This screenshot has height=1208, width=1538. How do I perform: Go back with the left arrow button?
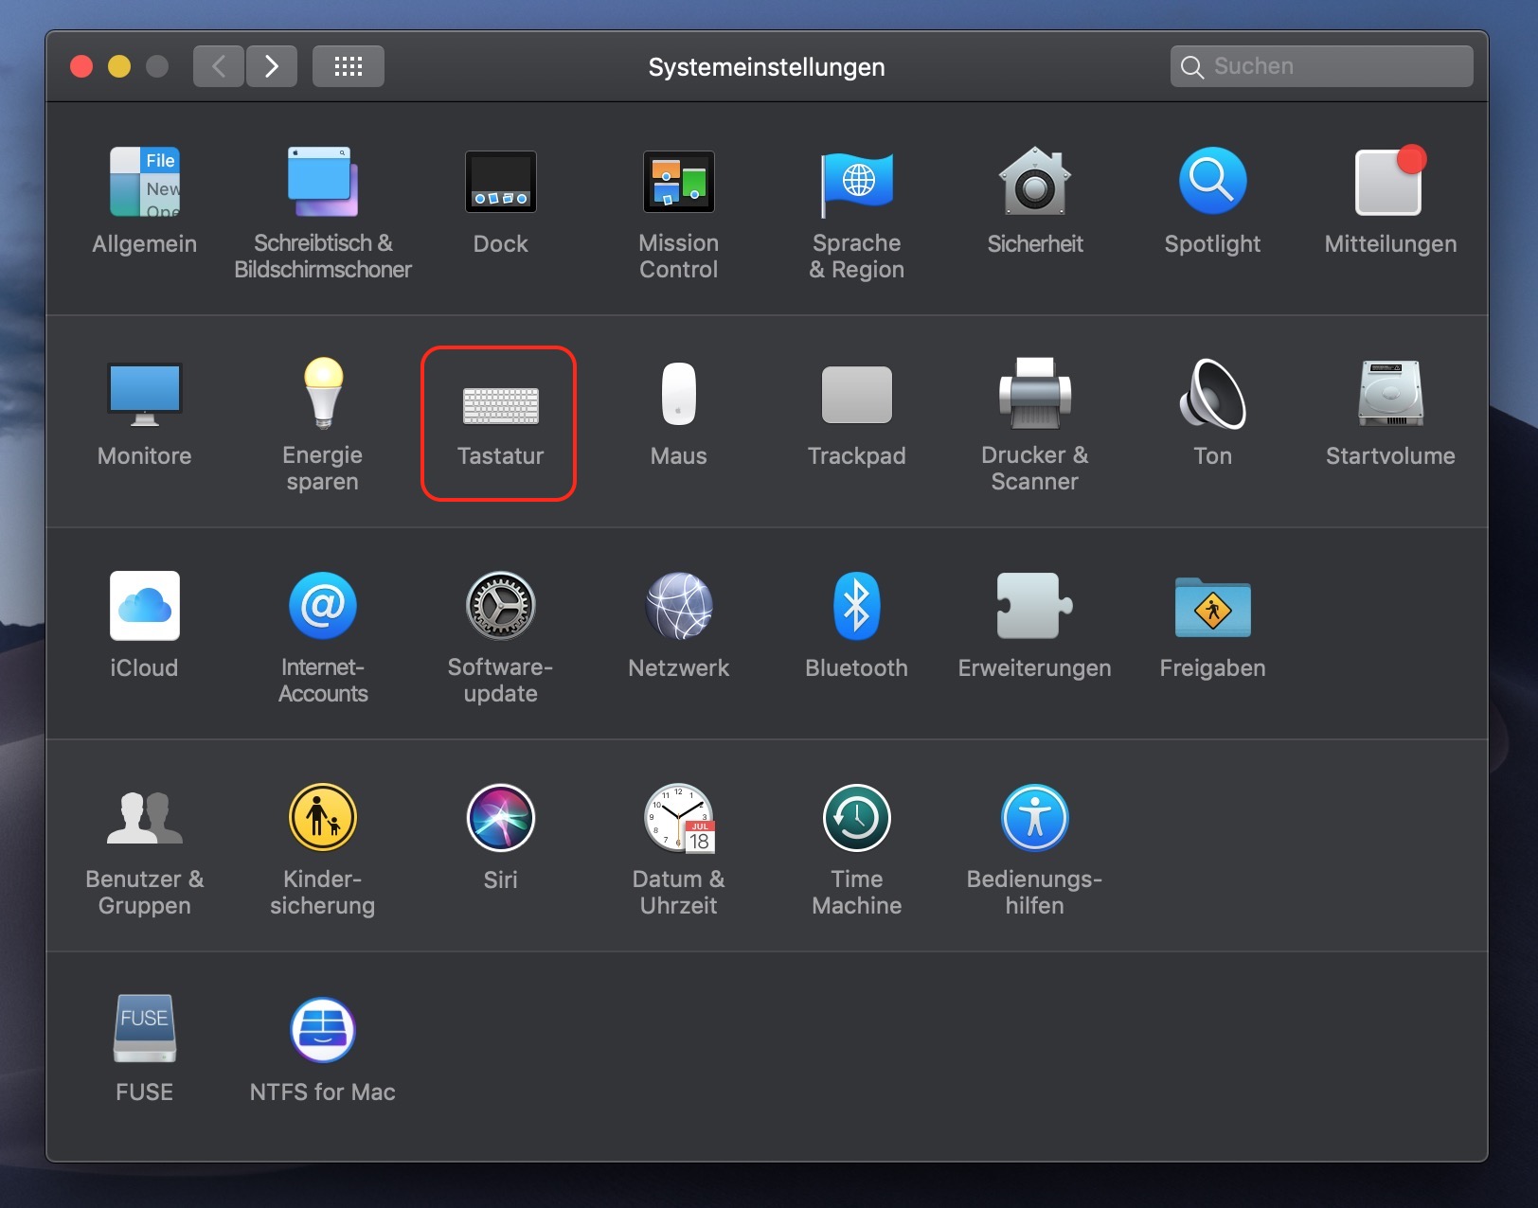(219, 66)
